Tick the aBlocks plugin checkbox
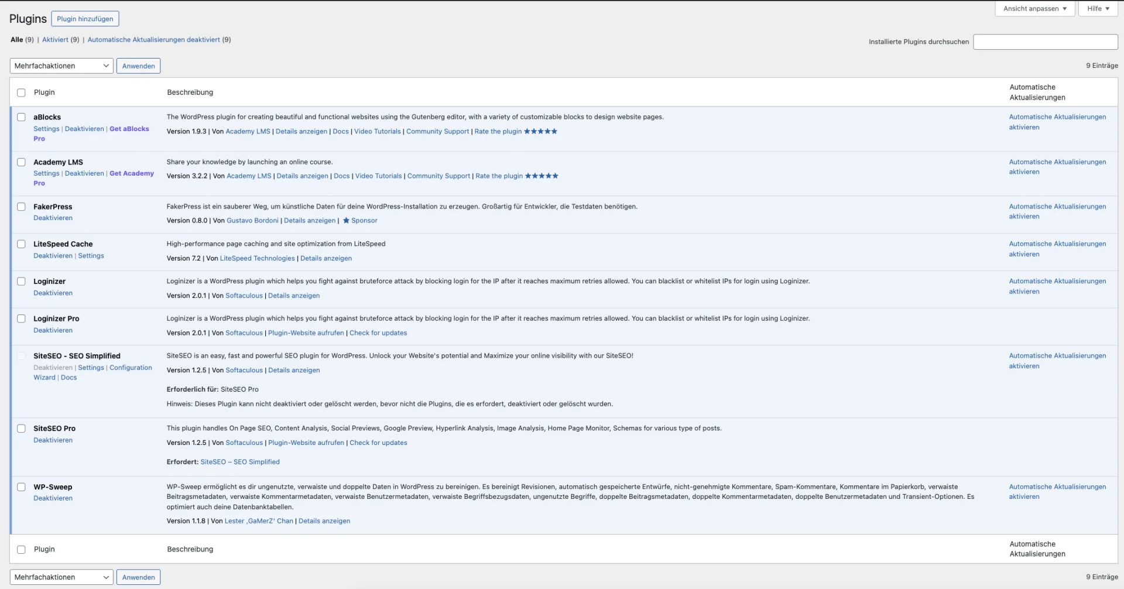The width and height of the screenshot is (1124, 589). pos(21,117)
